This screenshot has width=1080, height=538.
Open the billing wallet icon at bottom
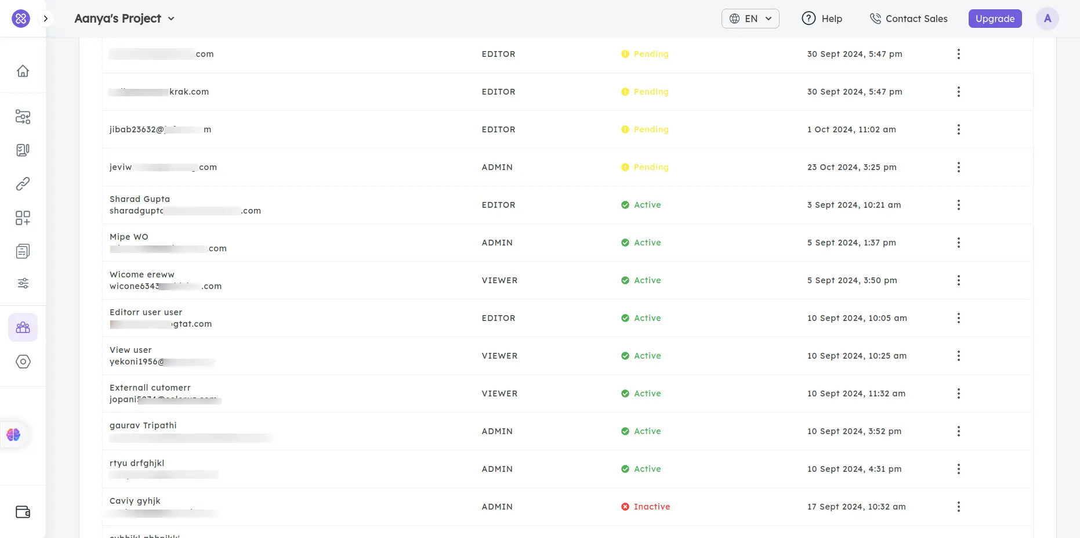click(x=23, y=511)
